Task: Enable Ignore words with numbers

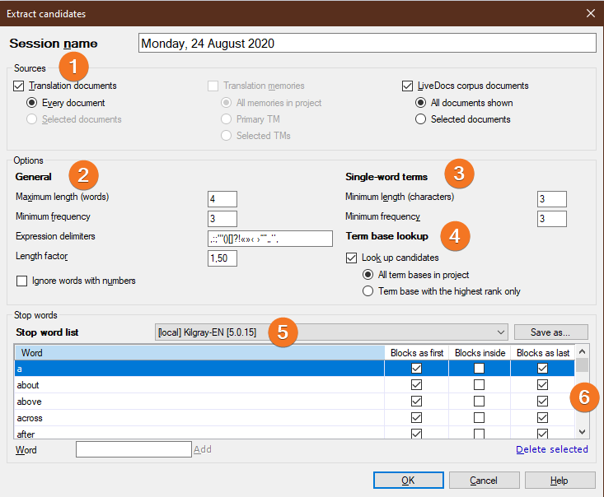Action: tap(22, 281)
